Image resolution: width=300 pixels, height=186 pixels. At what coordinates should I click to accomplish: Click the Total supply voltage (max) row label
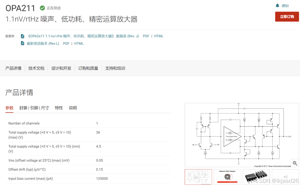coord(40,135)
